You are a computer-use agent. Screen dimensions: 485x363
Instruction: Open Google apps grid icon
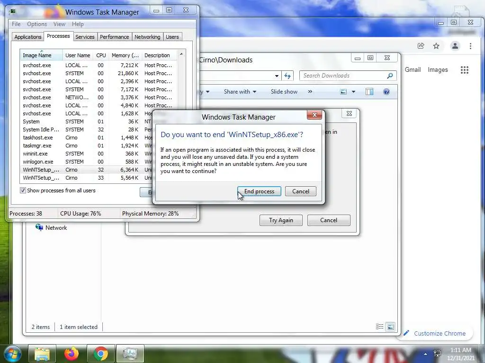465,70
